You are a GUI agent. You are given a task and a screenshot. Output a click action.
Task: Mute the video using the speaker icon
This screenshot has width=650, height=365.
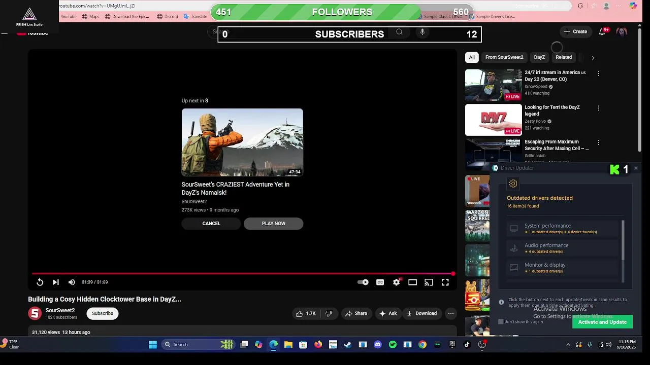72,282
